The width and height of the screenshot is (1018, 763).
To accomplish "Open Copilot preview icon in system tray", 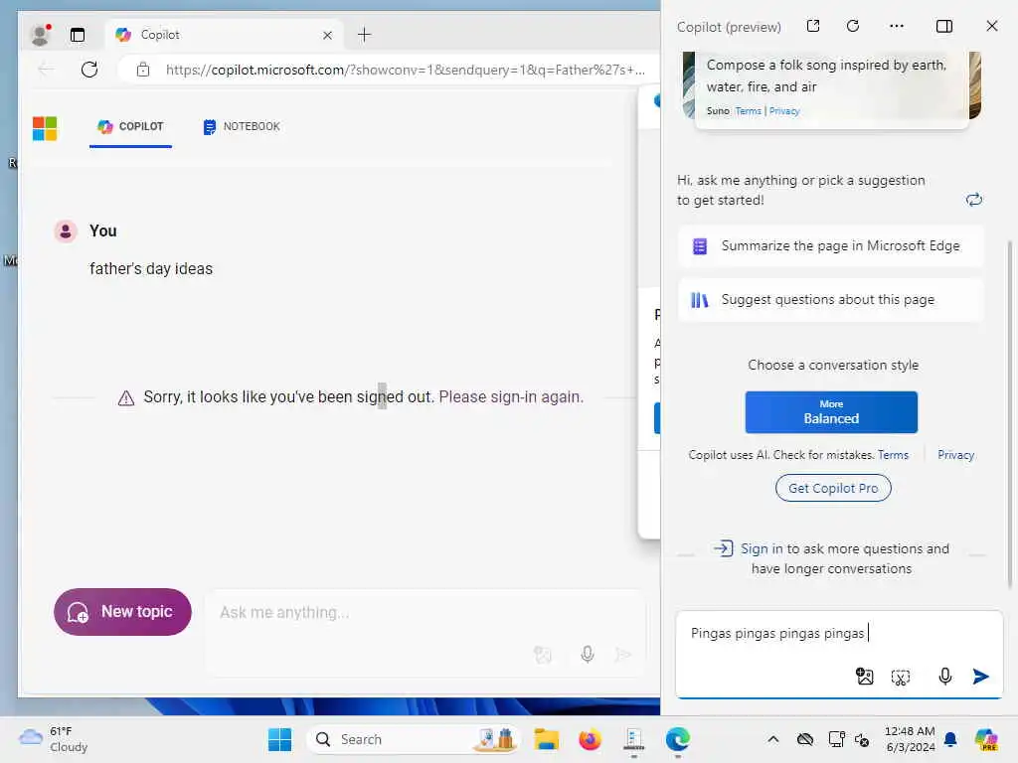I will [986, 739].
